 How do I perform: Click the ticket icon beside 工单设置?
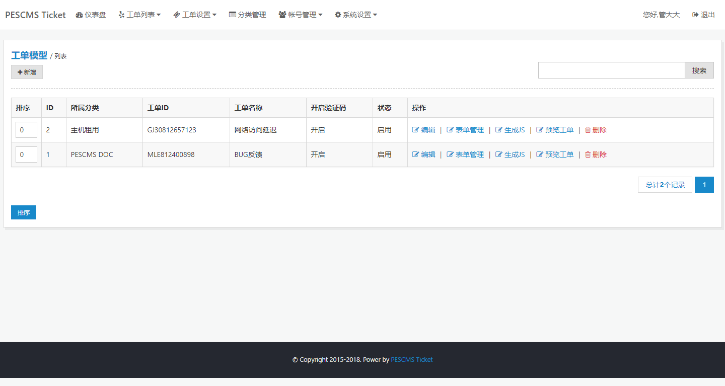tap(177, 15)
